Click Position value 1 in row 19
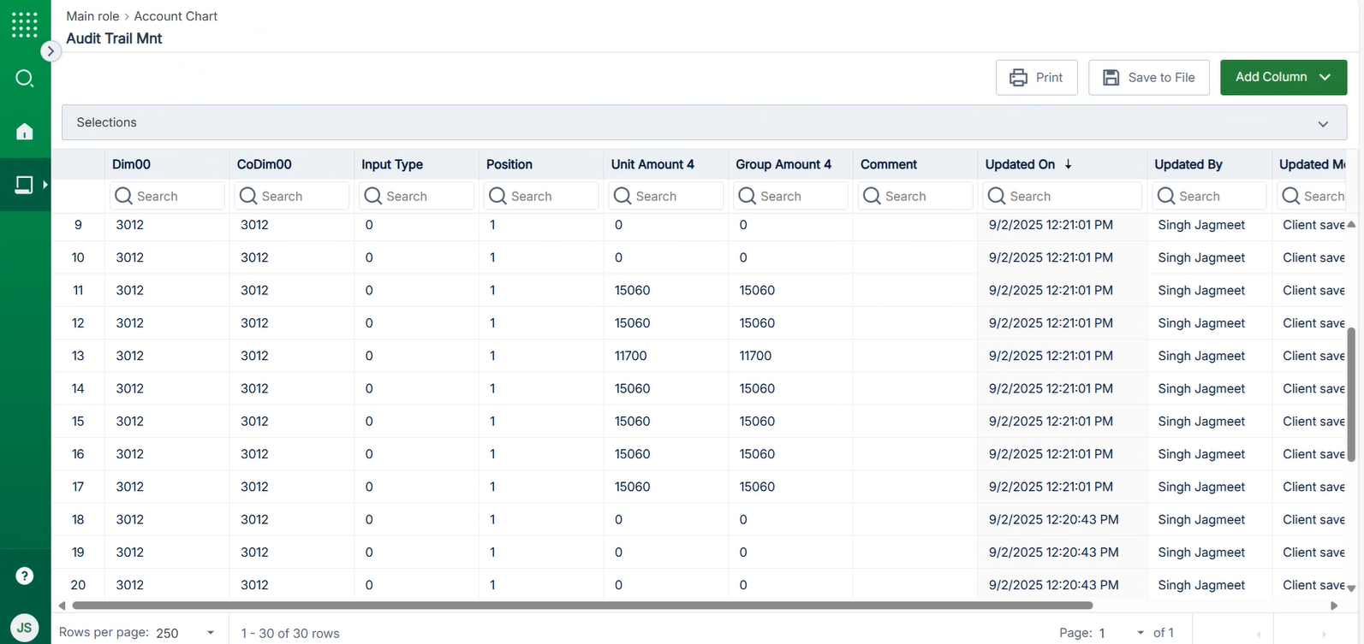Screen dimensions: 1364x644 tap(492, 552)
